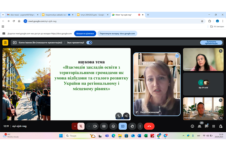Viewport: 226px width, 151px height.
Task: Open options on Надія Васиньова tile
Action: [x=177, y=56]
